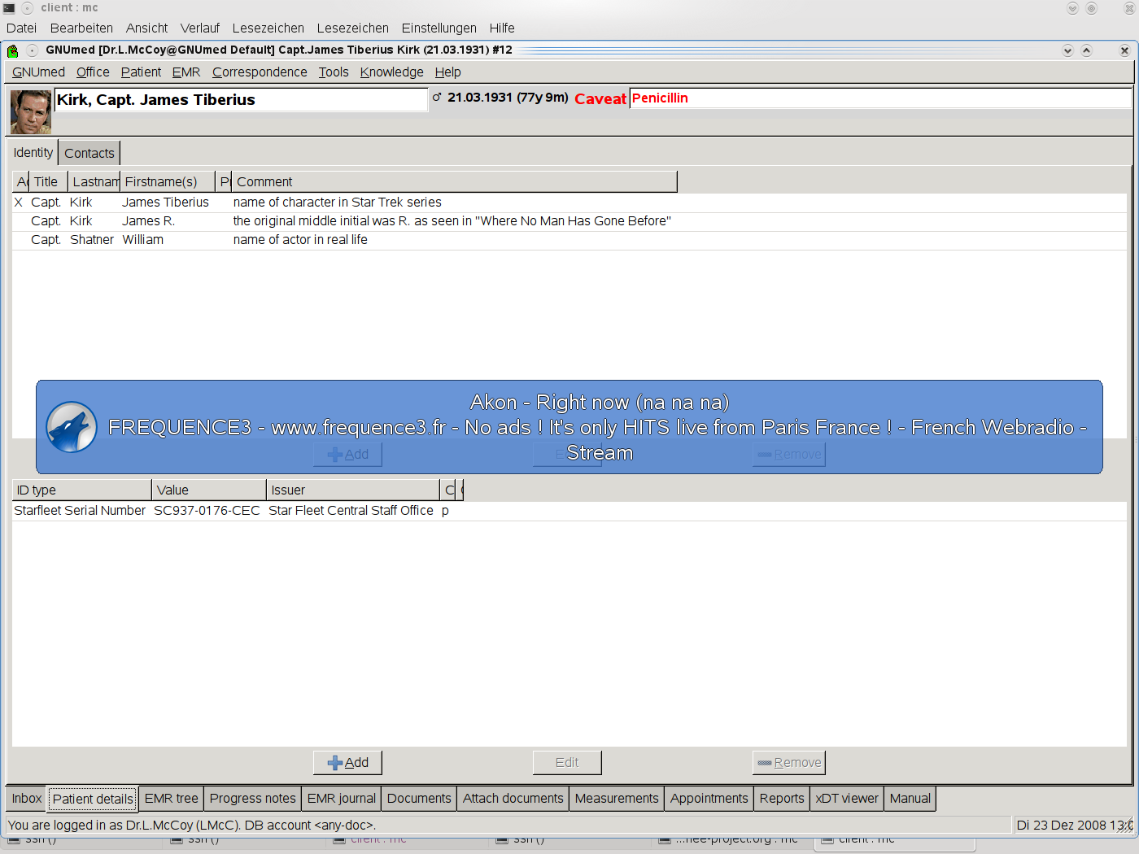Open the Measurements tab
Screen dimensions: 1139x854
617,798
